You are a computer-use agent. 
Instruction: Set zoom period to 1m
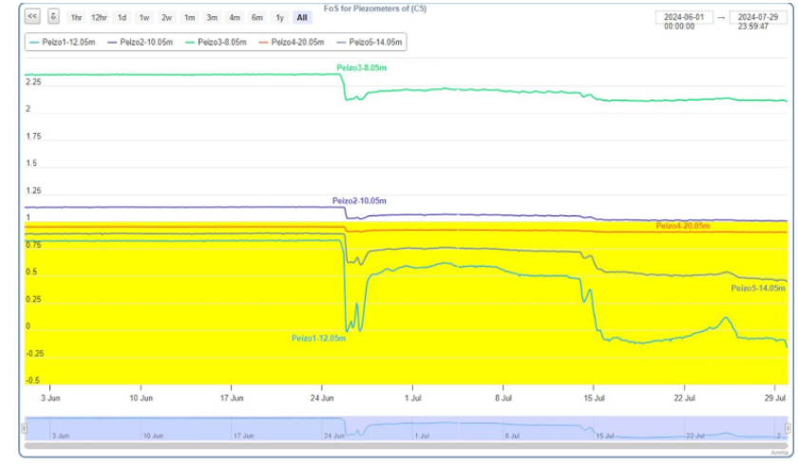coord(189,18)
